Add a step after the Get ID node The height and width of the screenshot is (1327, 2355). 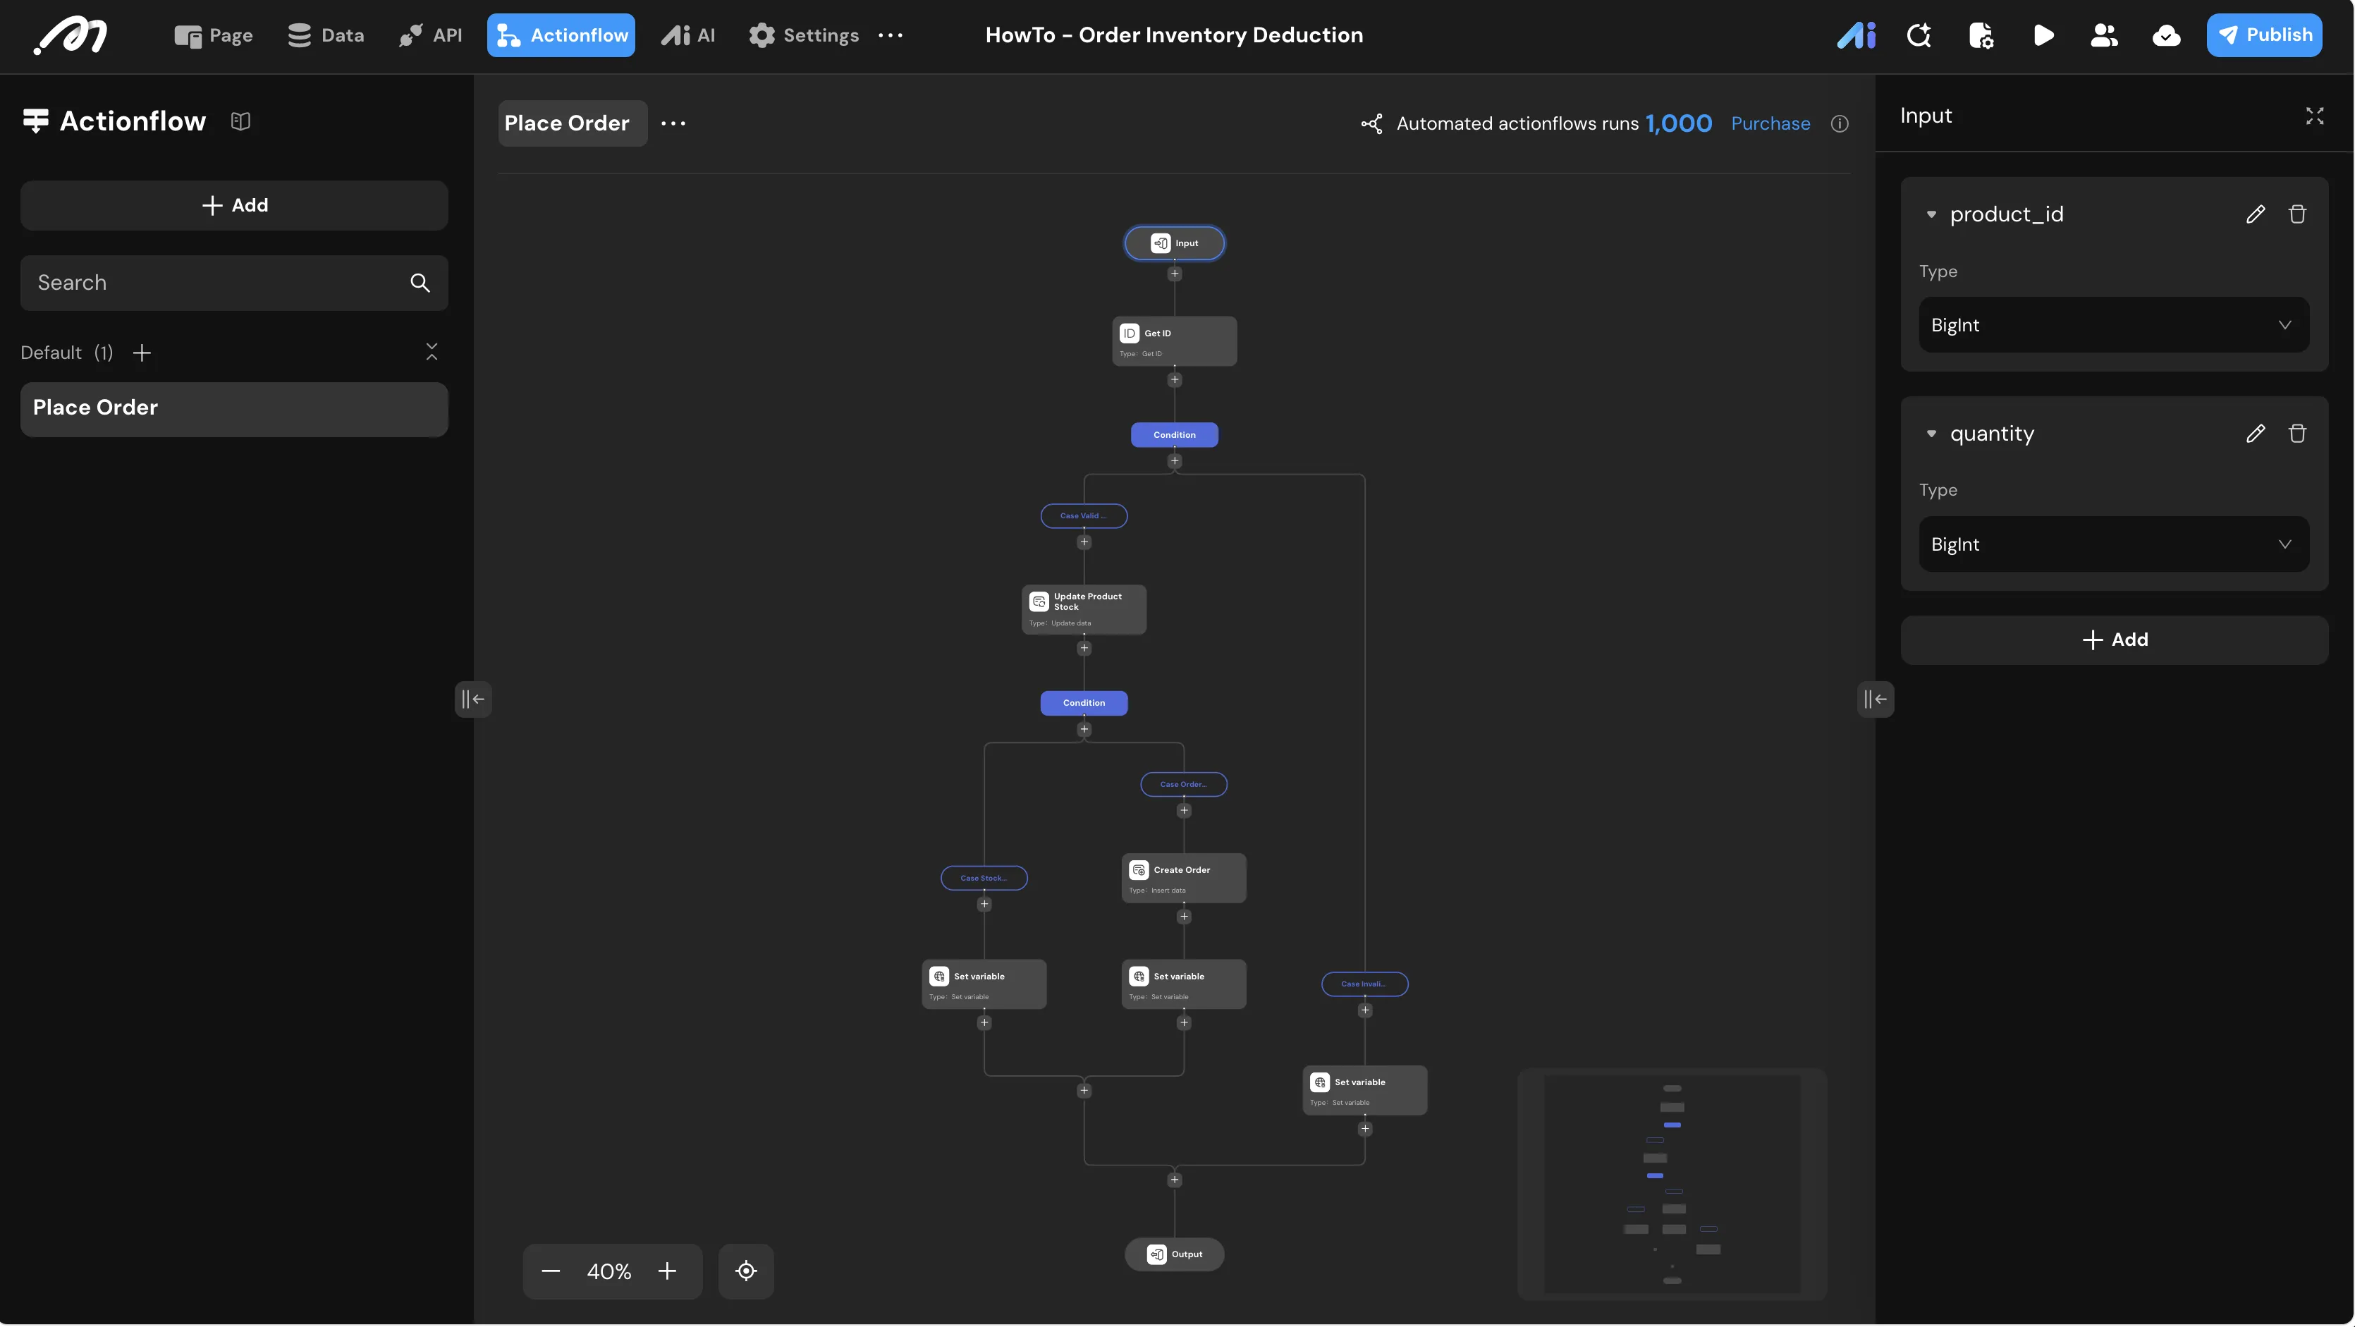pos(1175,380)
